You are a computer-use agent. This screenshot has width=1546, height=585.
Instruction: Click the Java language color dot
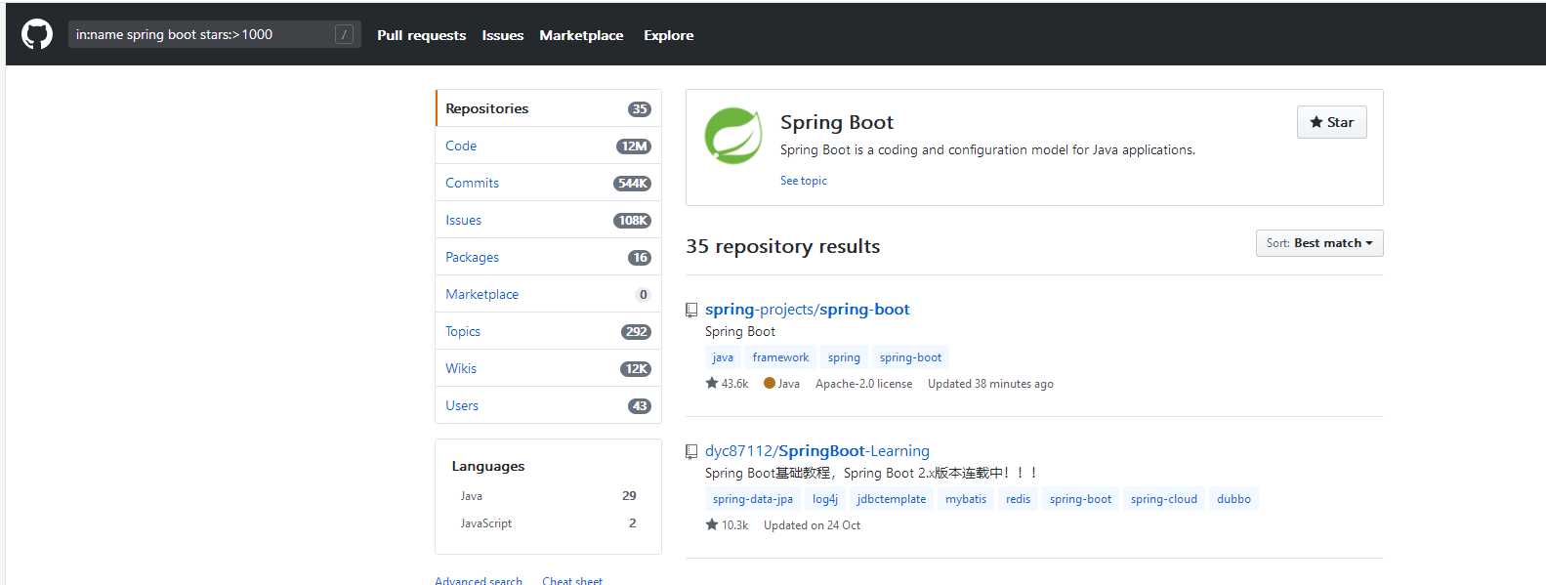click(x=770, y=383)
